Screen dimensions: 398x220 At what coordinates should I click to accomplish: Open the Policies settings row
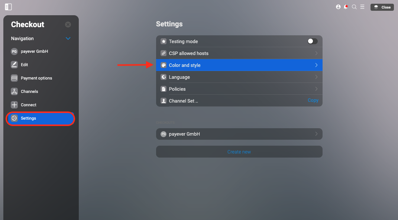[x=239, y=89]
